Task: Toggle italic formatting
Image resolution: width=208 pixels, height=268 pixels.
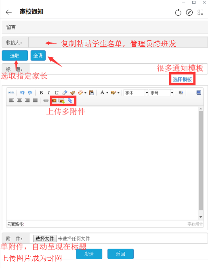Action: pyautogui.click(x=48, y=93)
